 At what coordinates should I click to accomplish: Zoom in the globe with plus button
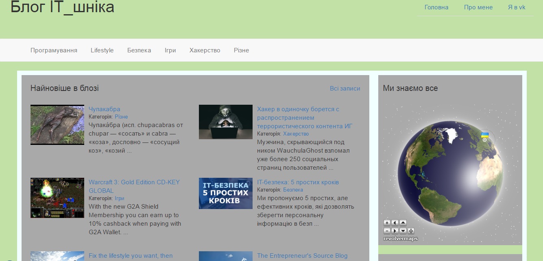point(387,222)
